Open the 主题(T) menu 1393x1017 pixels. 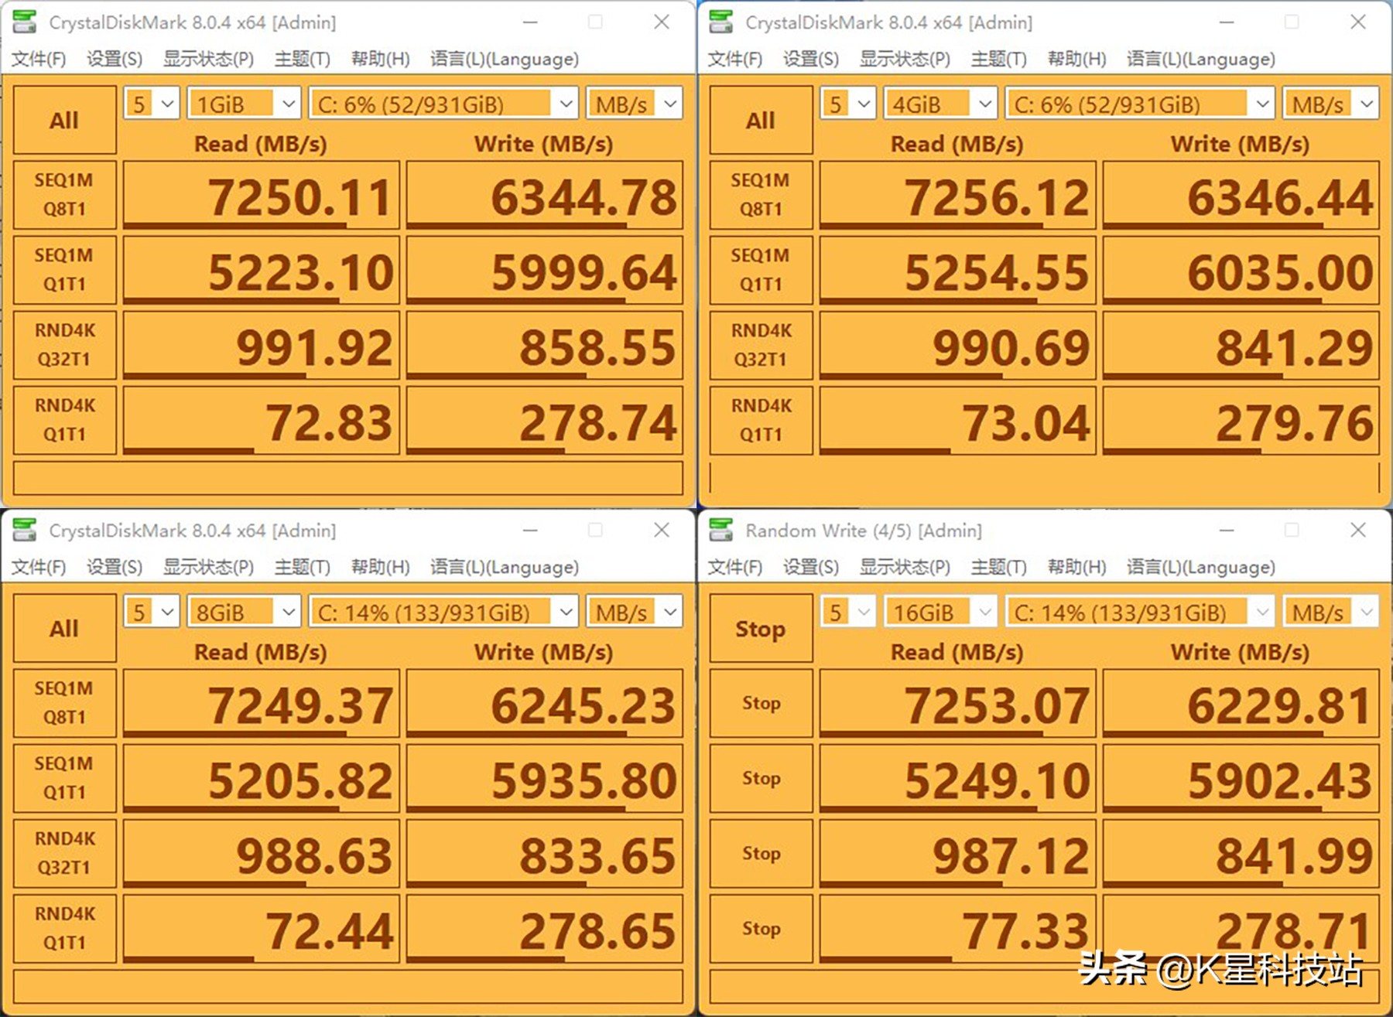[x=302, y=58]
